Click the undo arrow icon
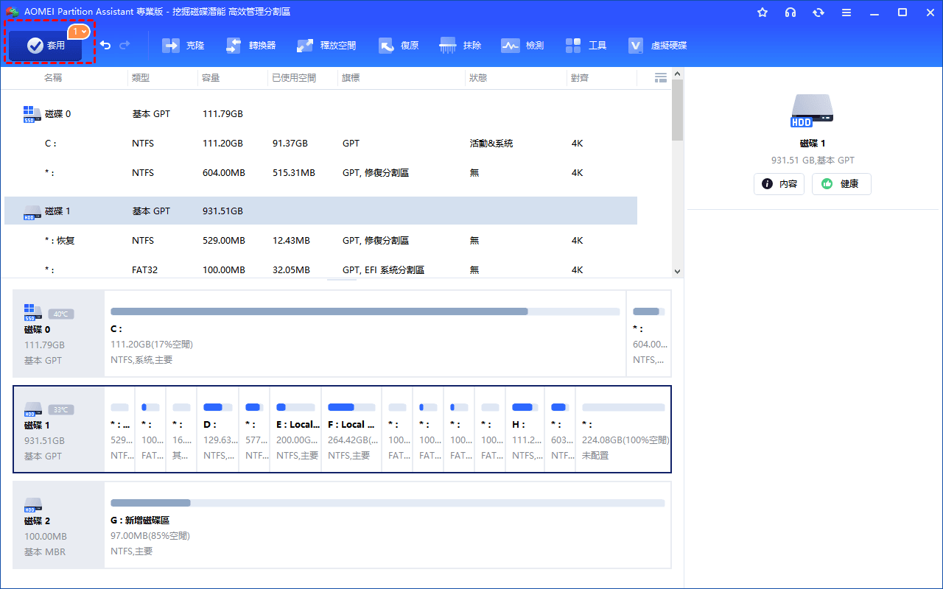The image size is (943, 589). pos(105,46)
